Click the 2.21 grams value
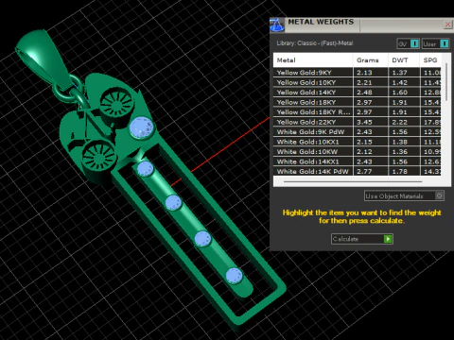454x340 pixels. (x=364, y=82)
